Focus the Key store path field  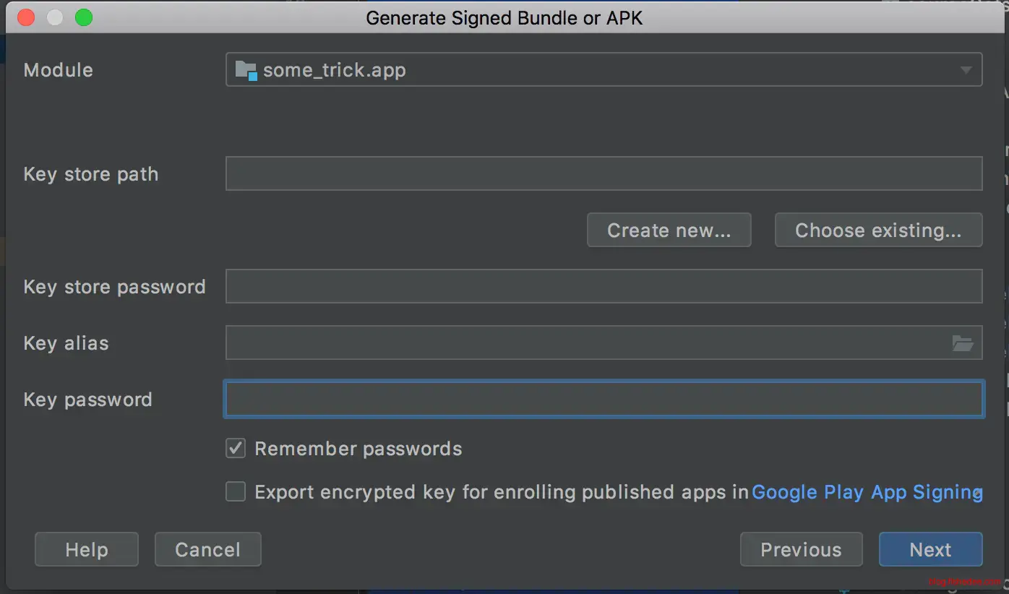[x=604, y=174]
